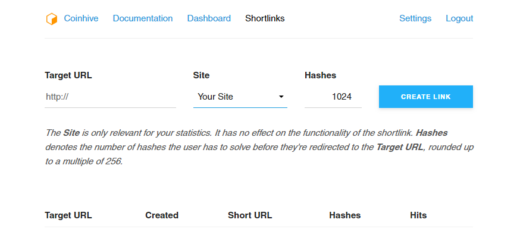
Task: Open account Settings
Action: 415,18
